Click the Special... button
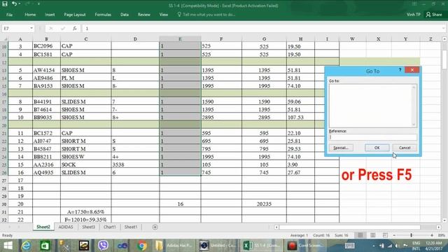Viewport: 448px width, 252px height. point(341,148)
